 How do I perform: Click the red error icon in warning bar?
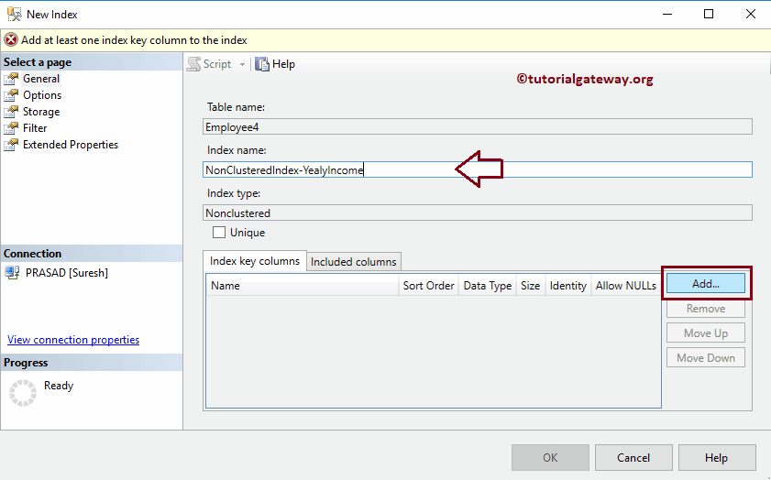click(x=11, y=39)
